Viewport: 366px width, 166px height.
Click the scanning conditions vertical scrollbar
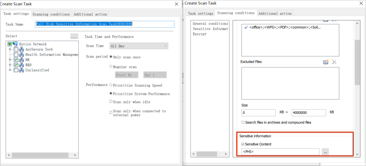tap(357, 62)
